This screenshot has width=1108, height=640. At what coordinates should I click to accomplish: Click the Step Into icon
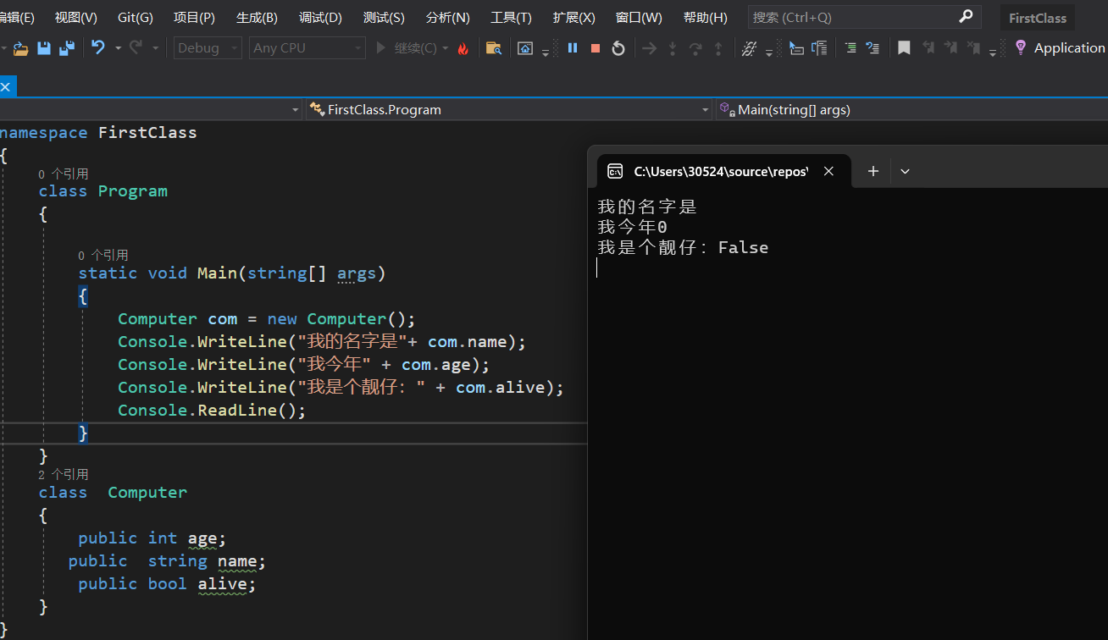click(x=673, y=48)
